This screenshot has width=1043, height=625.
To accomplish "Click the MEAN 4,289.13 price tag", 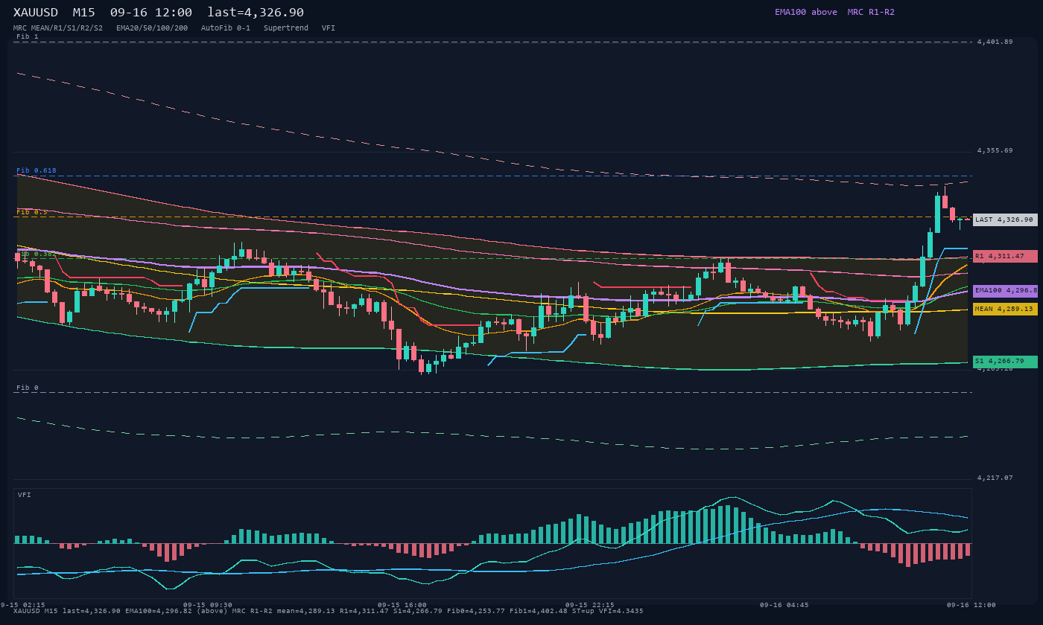I will pyautogui.click(x=1005, y=309).
